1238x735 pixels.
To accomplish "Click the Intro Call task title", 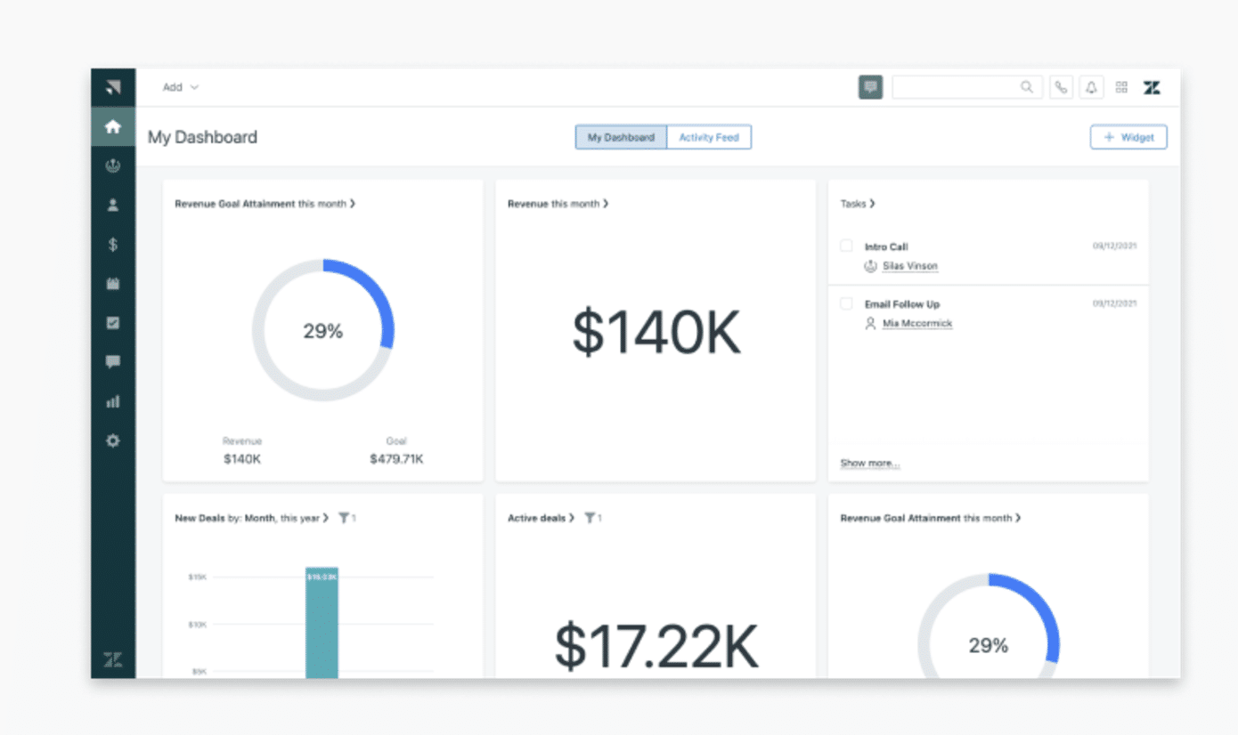I will point(886,246).
